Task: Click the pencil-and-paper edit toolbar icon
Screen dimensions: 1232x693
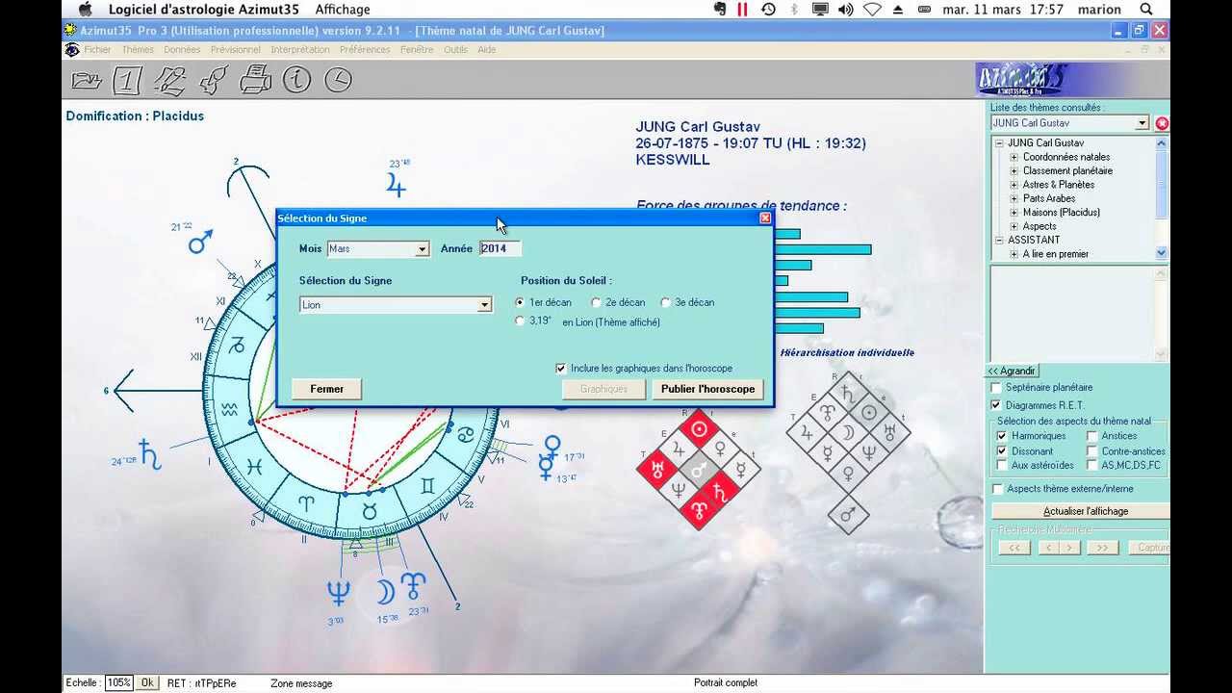Action: coord(169,80)
